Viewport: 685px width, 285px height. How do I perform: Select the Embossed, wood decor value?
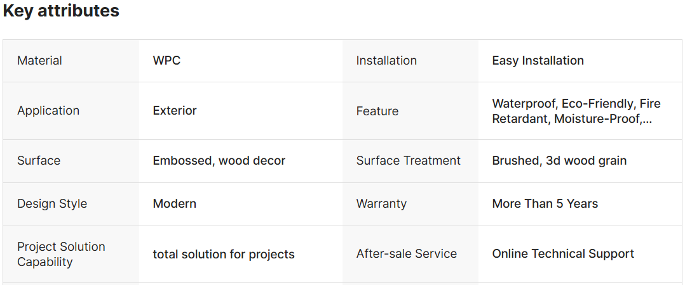point(219,160)
